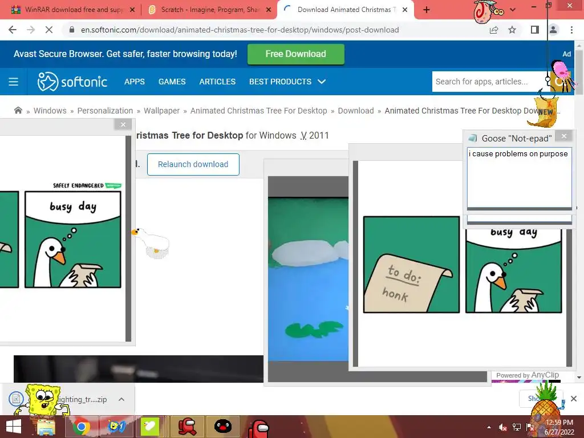Screen dimensions: 584x438
Task: View site security lock information
Action: (x=72, y=30)
